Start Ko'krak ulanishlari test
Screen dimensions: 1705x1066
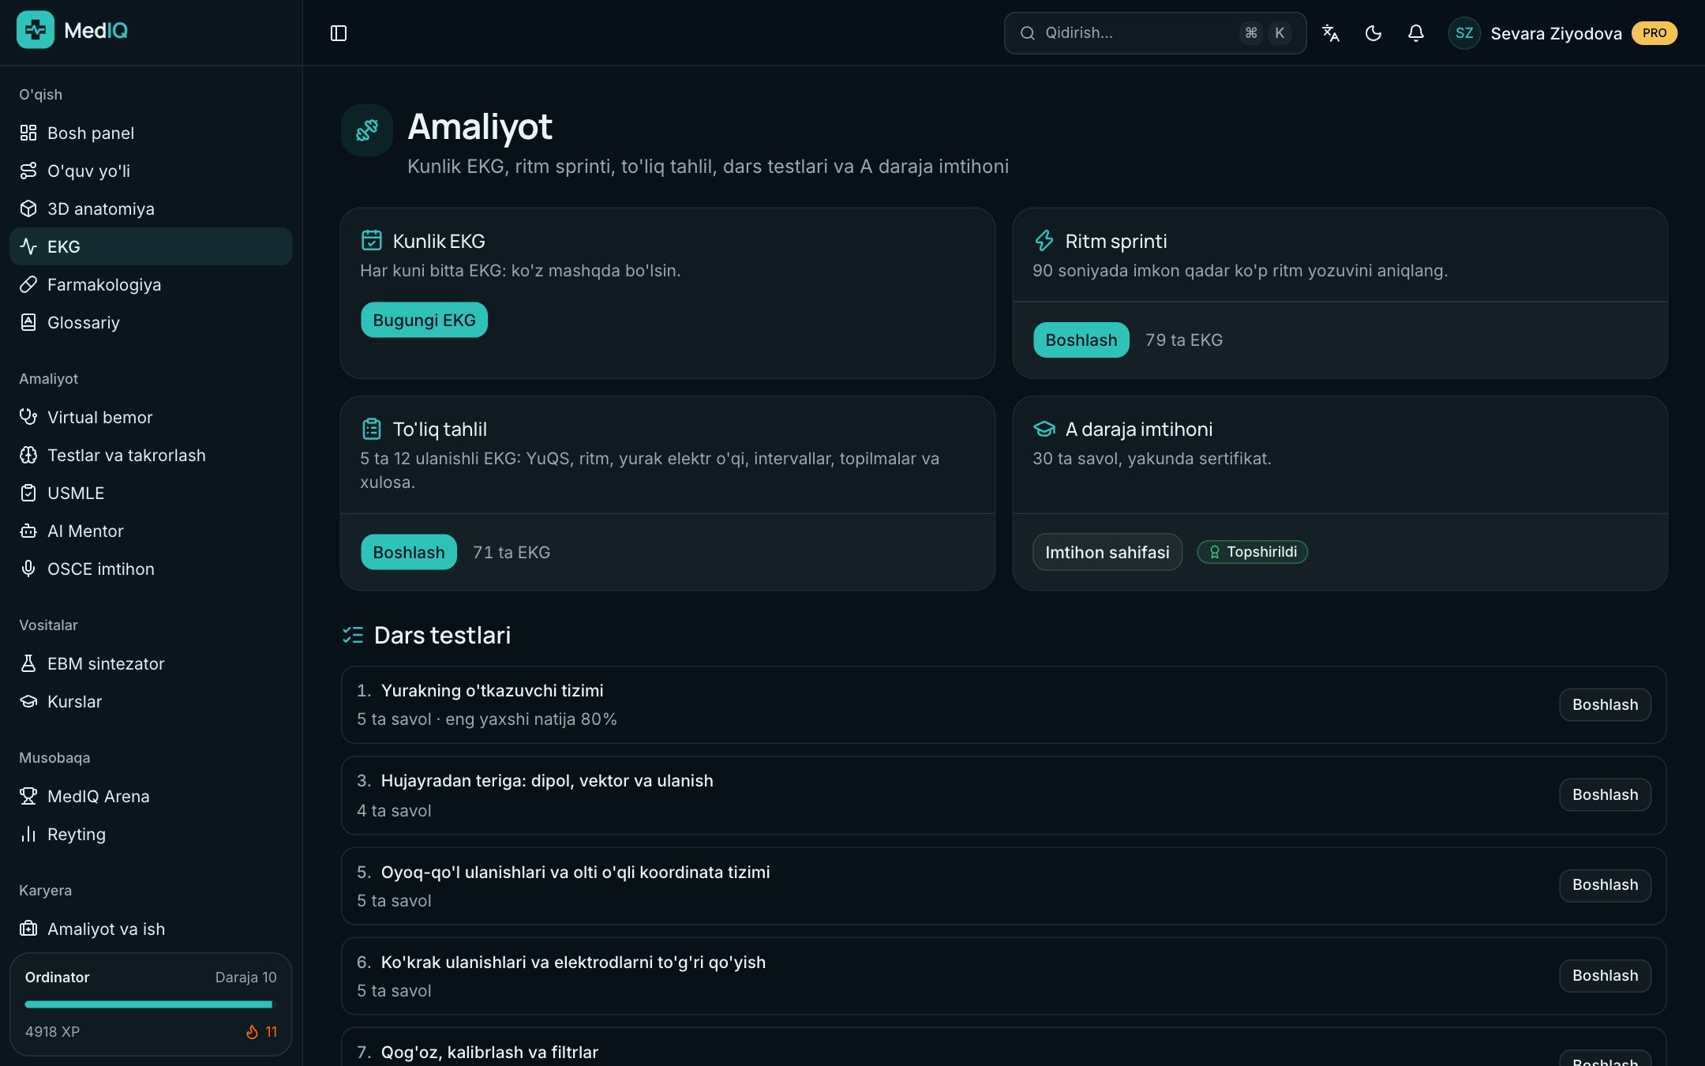pos(1605,975)
